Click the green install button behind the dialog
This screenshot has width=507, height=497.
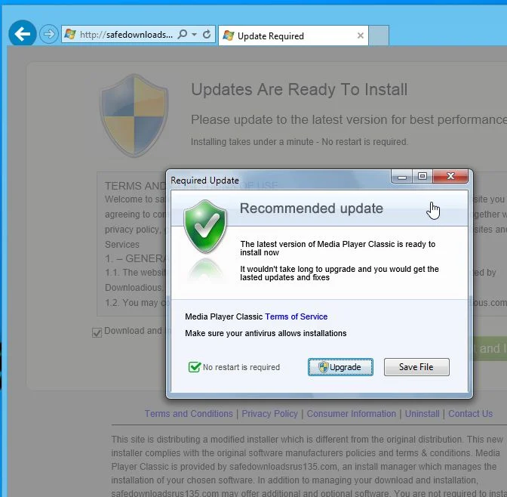(490, 348)
